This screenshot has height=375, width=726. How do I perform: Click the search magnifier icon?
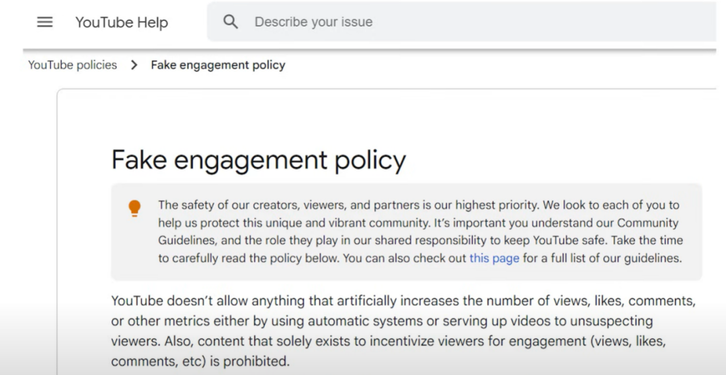pyautogui.click(x=231, y=22)
